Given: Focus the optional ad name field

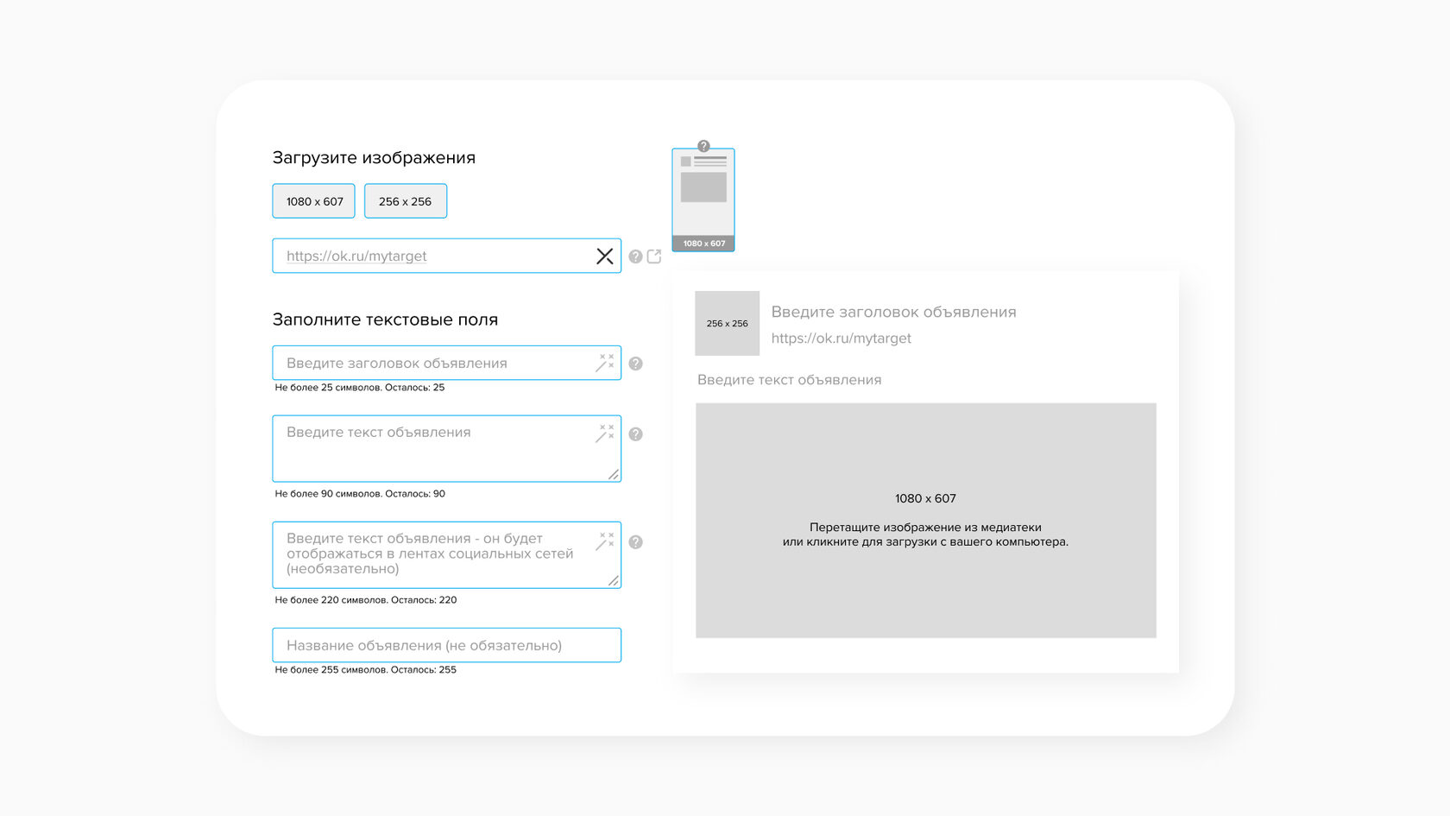Looking at the screenshot, I should (x=446, y=645).
